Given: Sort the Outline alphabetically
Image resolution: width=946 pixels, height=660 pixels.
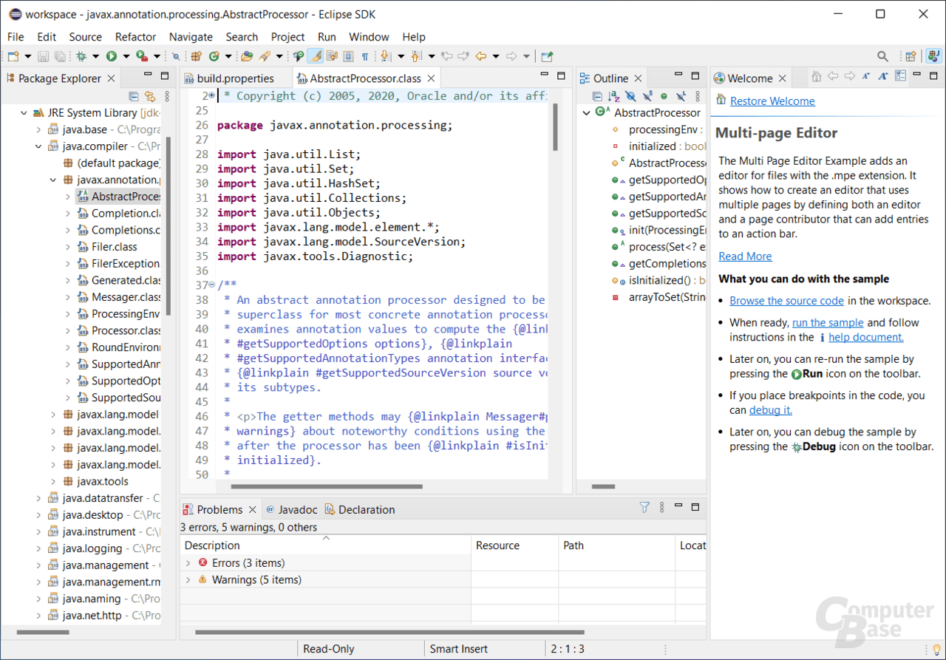Looking at the screenshot, I should click(613, 96).
